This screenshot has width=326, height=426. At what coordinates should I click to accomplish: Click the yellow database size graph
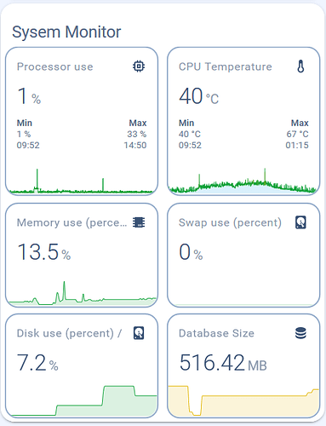pos(243,400)
